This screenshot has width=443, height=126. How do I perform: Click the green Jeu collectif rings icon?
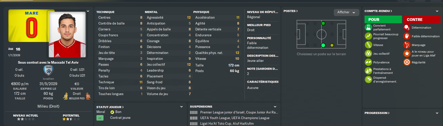pos(368,54)
